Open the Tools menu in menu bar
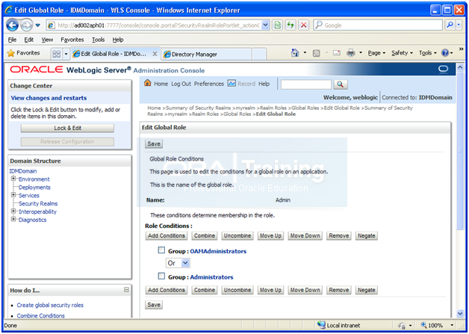This screenshot has width=469, height=334. point(98,40)
